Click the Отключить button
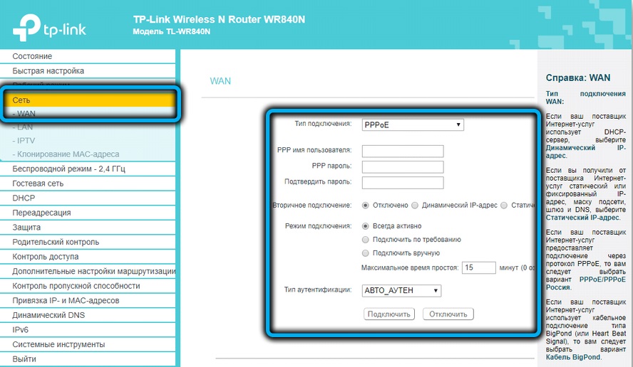 point(448,314)
